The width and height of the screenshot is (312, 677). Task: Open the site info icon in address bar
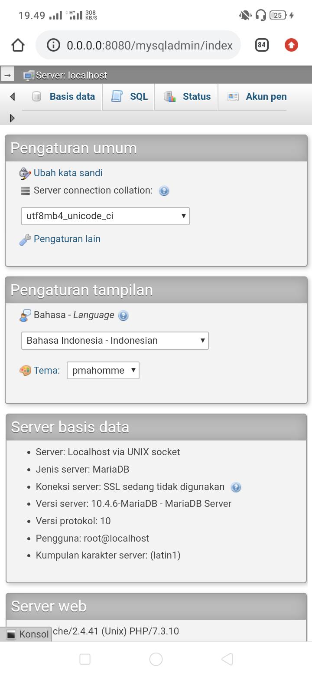pos(53,45)
